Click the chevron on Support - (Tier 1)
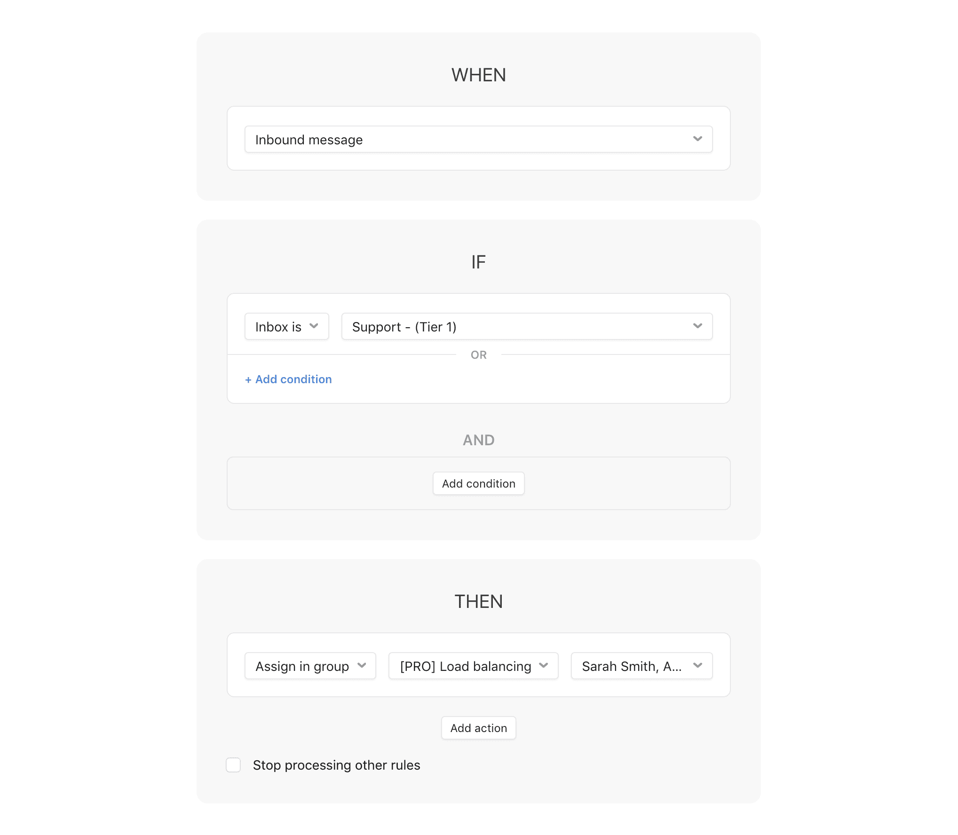Viewport: 958px width, 835px height. click(x=697, y=326)
